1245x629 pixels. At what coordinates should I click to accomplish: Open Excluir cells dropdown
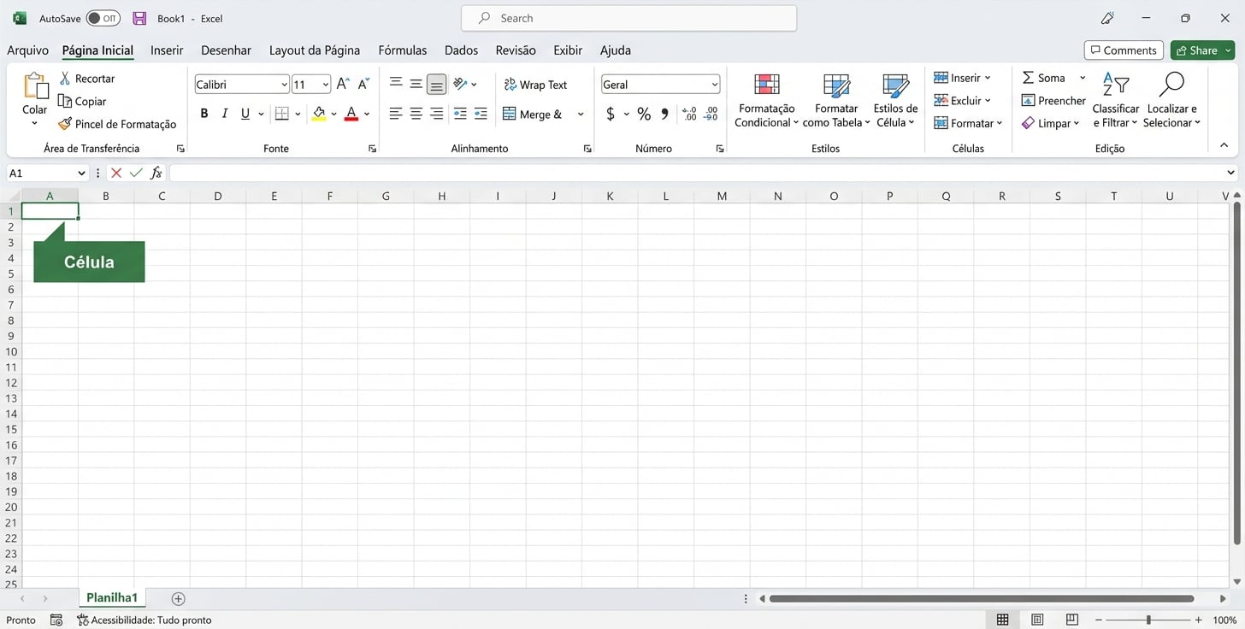(x=962, y=100)
